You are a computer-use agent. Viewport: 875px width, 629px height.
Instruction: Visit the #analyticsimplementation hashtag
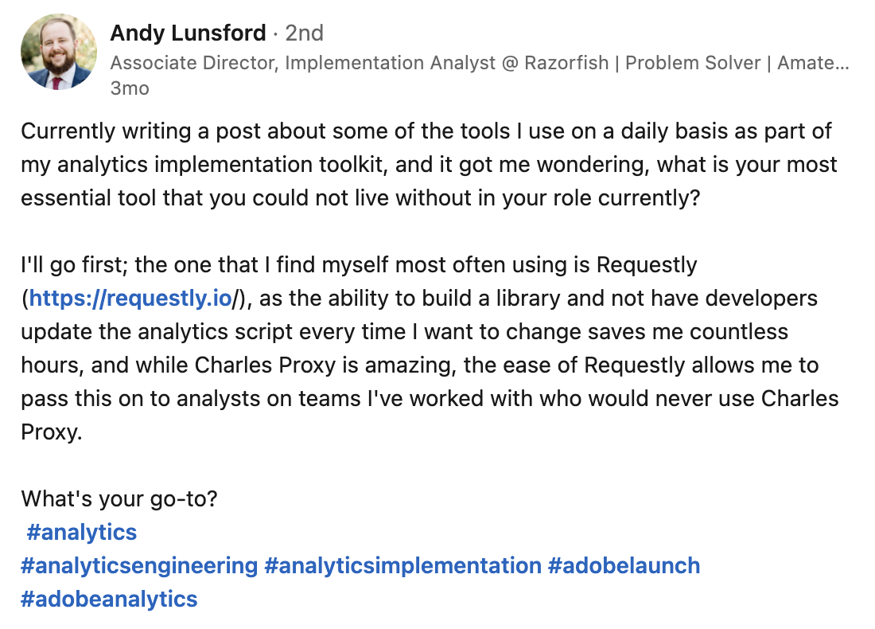click(x=403, y=566)
